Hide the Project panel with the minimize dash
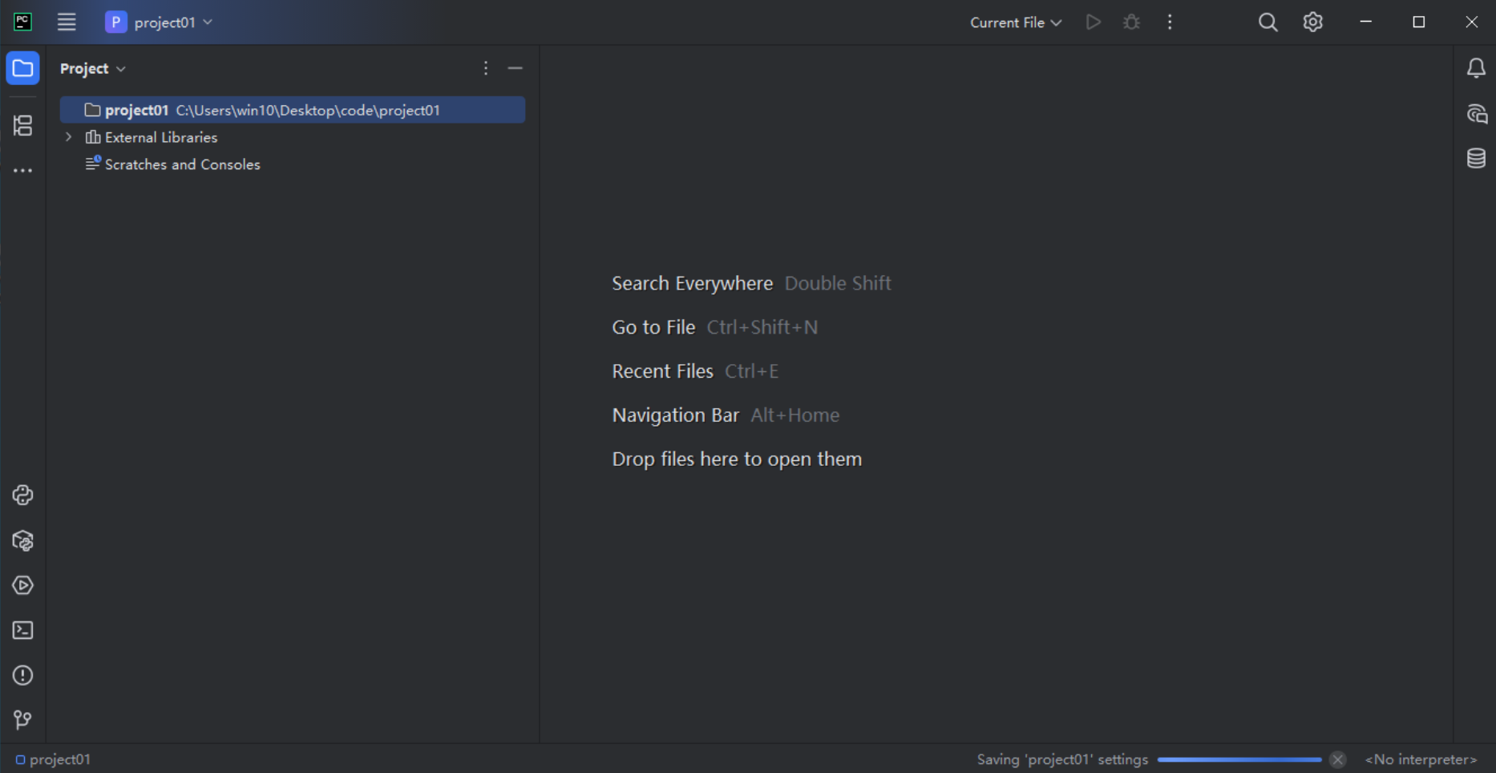Viewport: 1496px width, 773px height. point(516,68)
